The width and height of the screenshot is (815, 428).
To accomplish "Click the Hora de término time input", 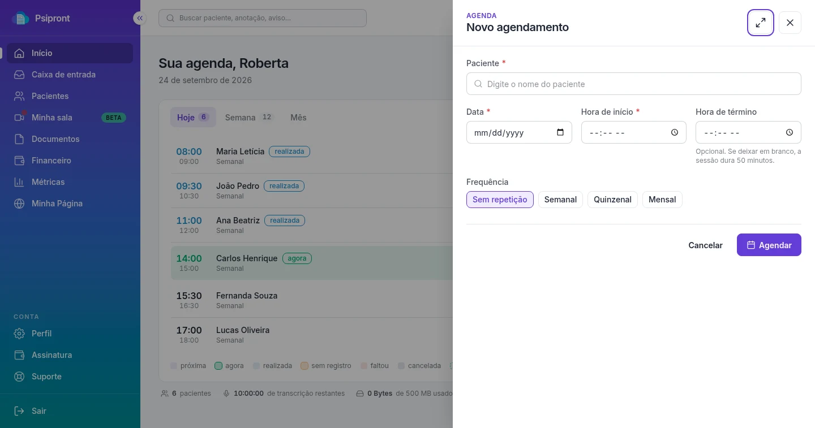I will tap(748, 132).
